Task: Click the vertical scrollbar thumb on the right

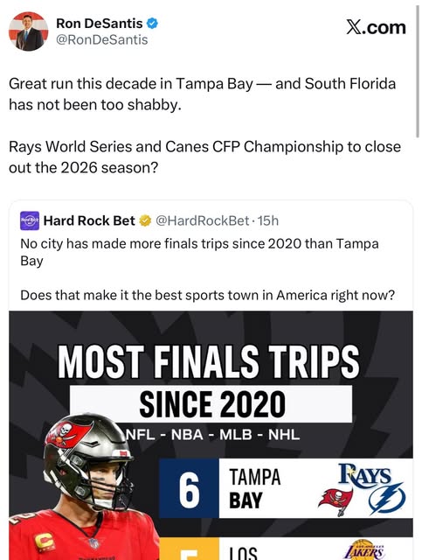Action: click(418, 72)
